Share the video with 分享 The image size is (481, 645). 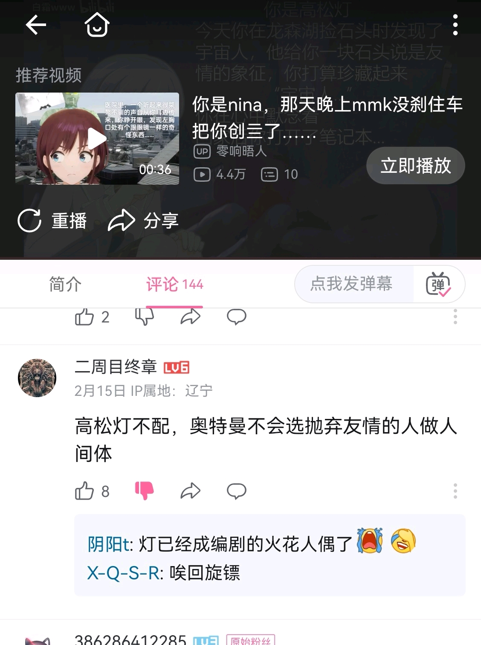[x=143, y=221]
